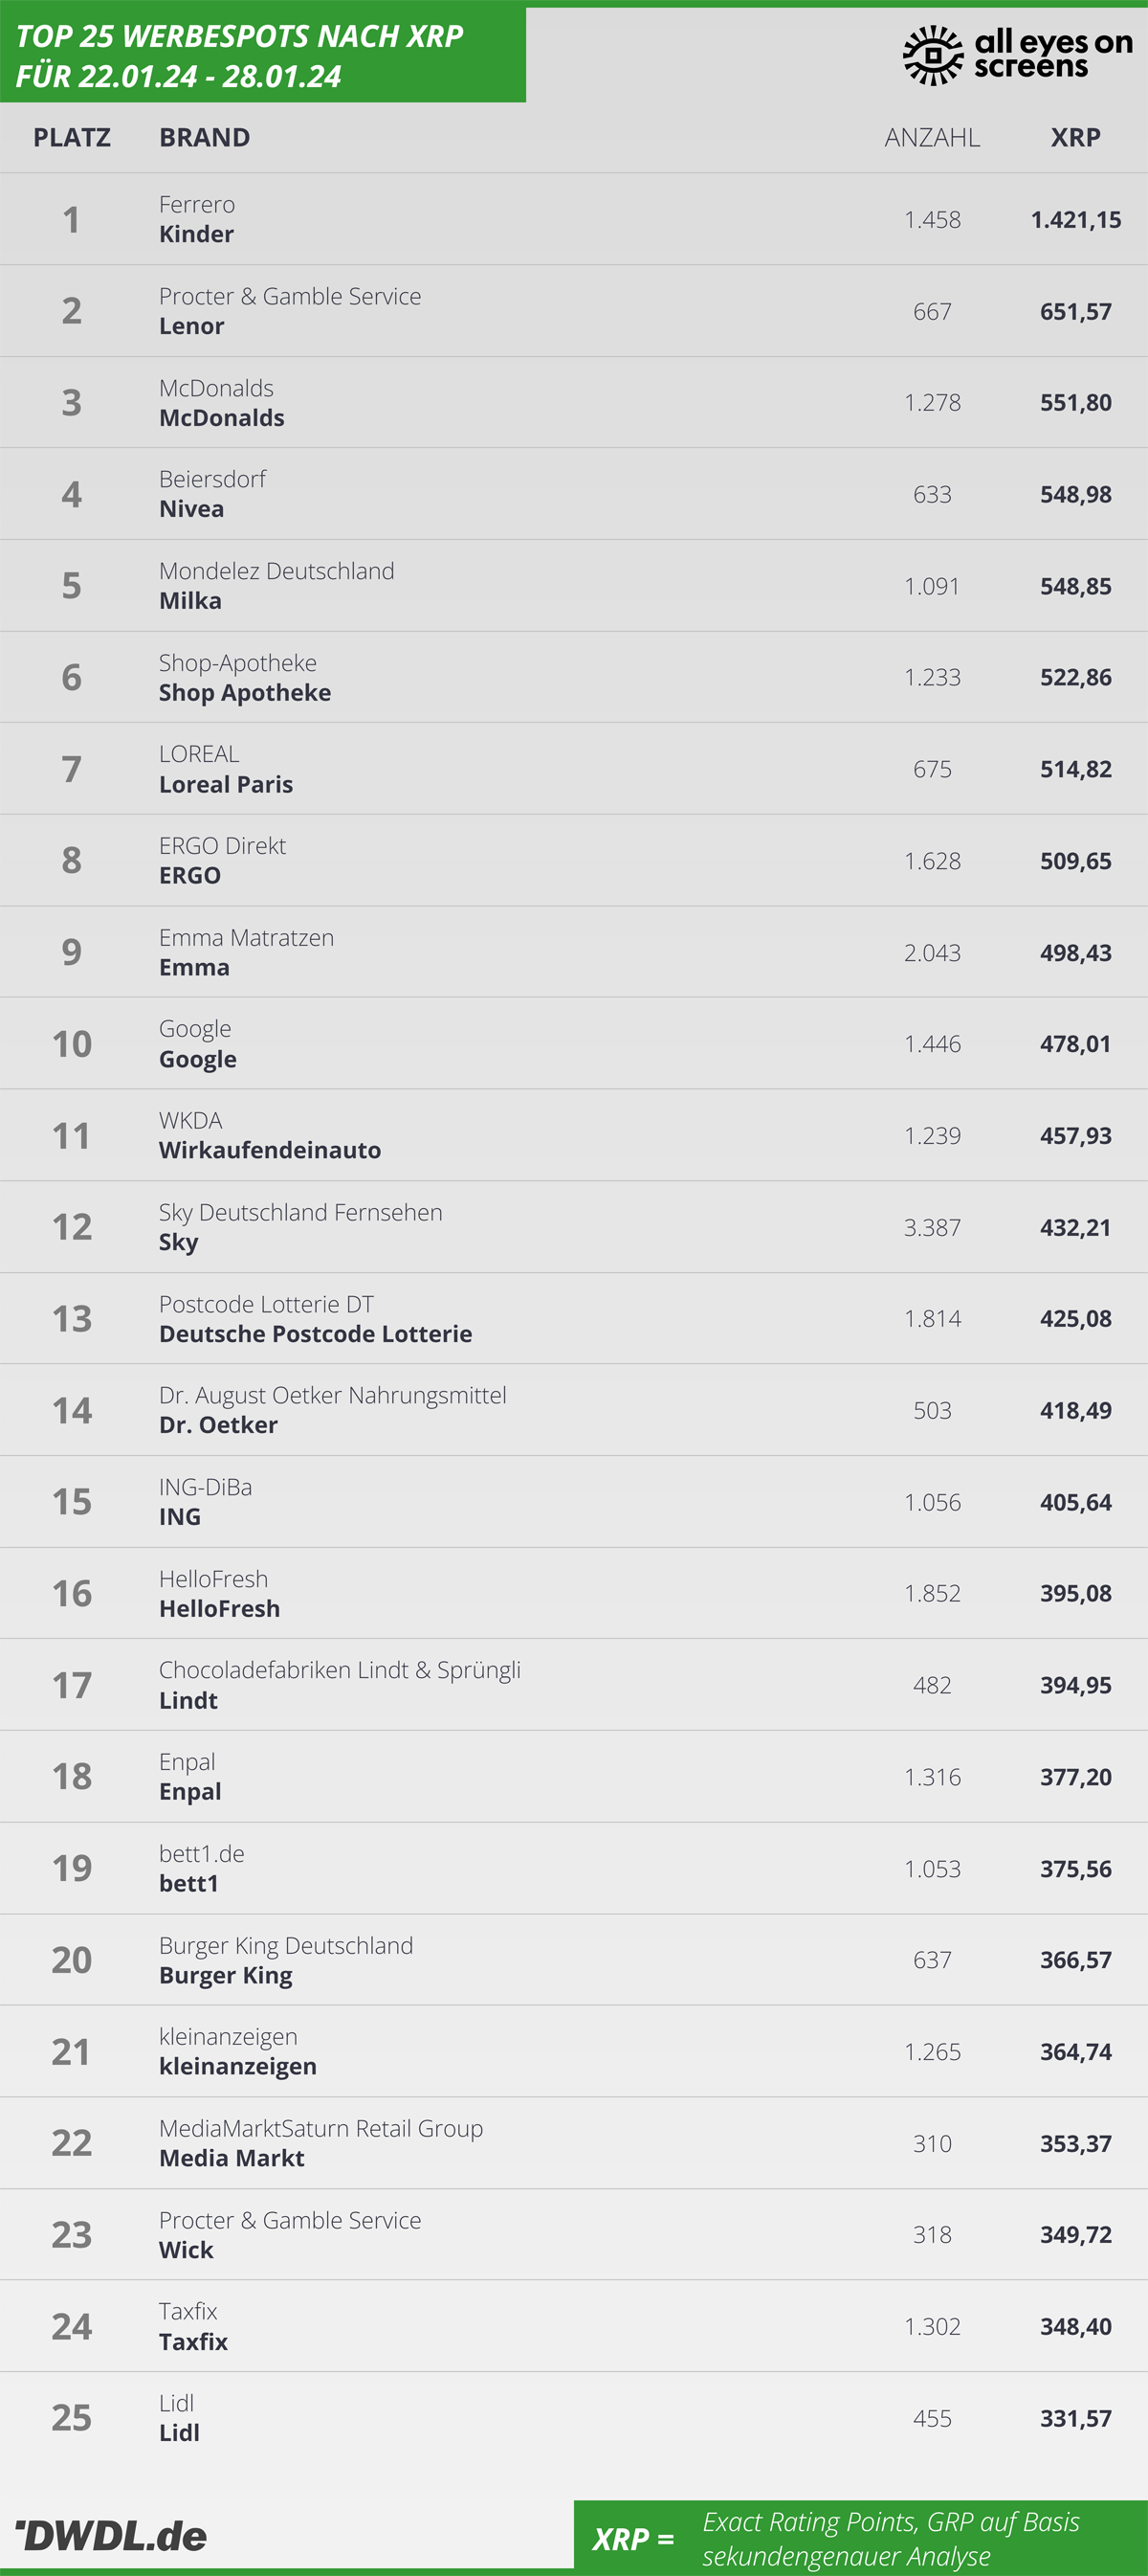
Task: Select the Emma Matratzen row
Action: pyautogui.click(x=573, y=952)
